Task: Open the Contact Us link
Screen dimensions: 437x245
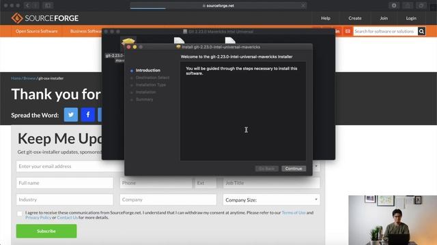Action: tap(67, 218)
